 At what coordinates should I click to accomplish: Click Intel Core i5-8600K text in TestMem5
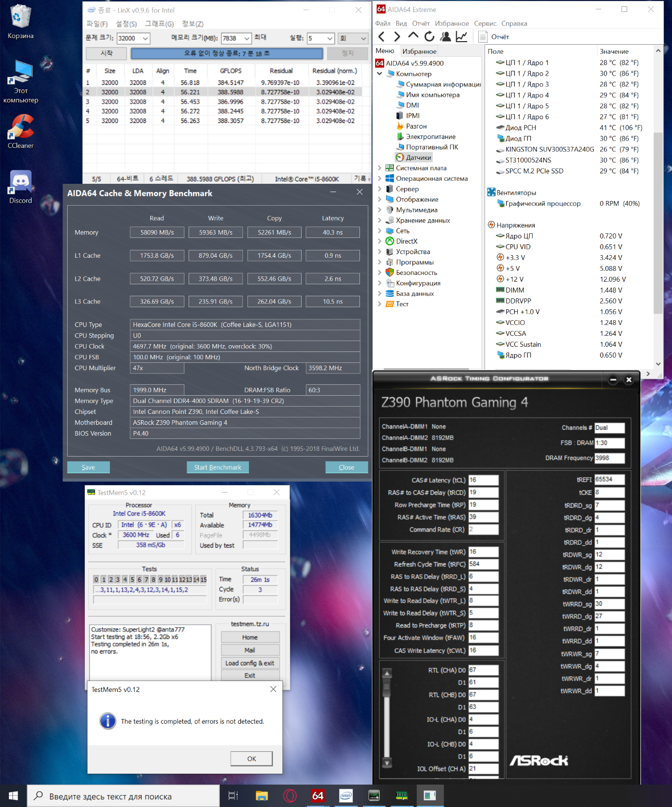(139, 513)
